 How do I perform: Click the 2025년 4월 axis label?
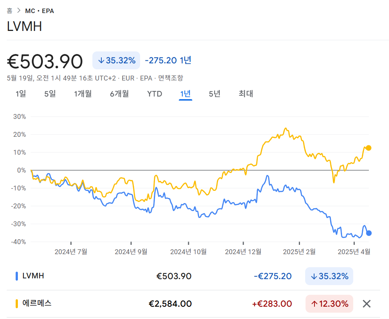pyautogui.click(x=354, y=252)
